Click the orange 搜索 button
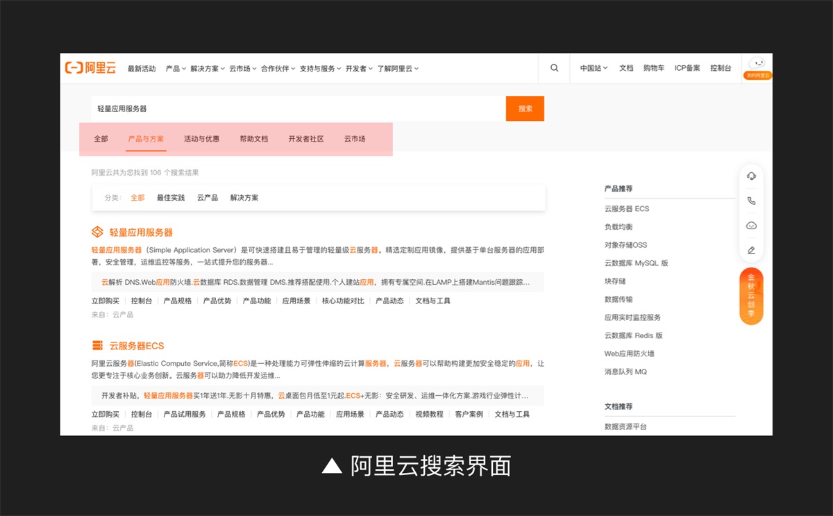This screenshot has width=833, height=516. pos(525,108)
